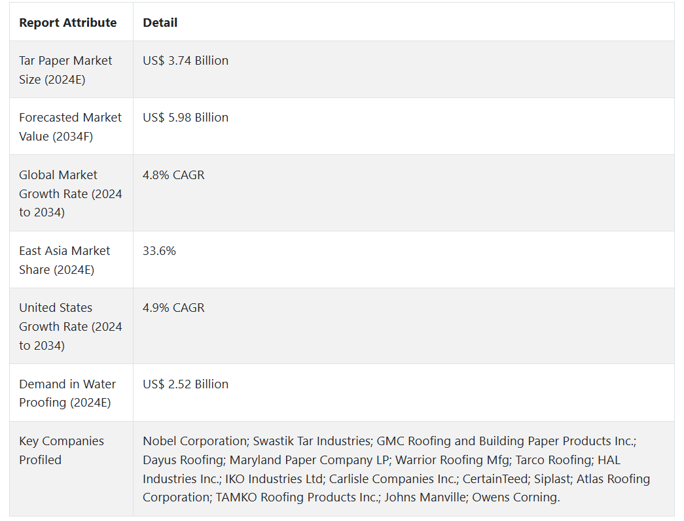This screenshot has width=684, height=521.
Task: Select the Demand in Water Proofing label
Action: [67, 393]
